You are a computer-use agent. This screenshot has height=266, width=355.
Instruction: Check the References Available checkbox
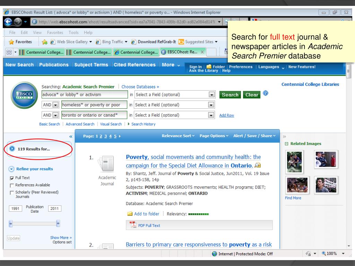tap(12, 186)
